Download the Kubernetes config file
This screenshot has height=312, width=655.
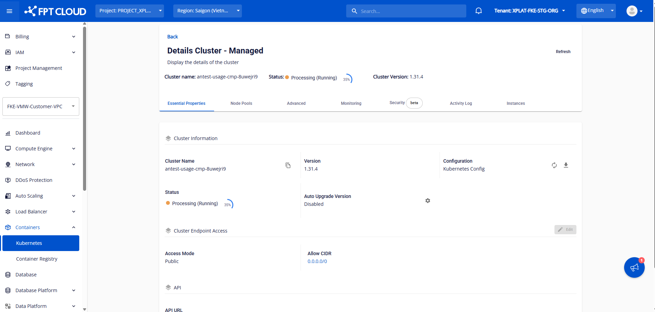pyautogui.click(x=566, y=165)
